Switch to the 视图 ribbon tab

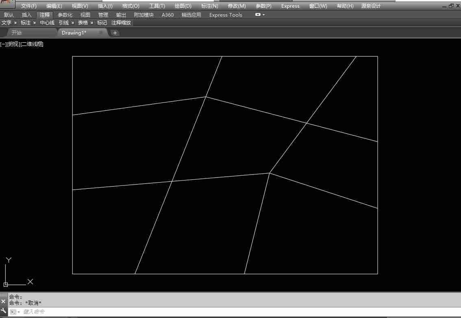tap(85, 15)
